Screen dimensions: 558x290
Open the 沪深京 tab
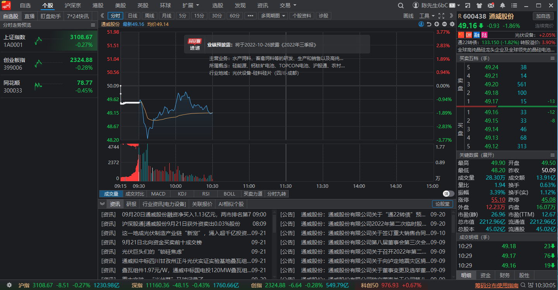[73, 5]
